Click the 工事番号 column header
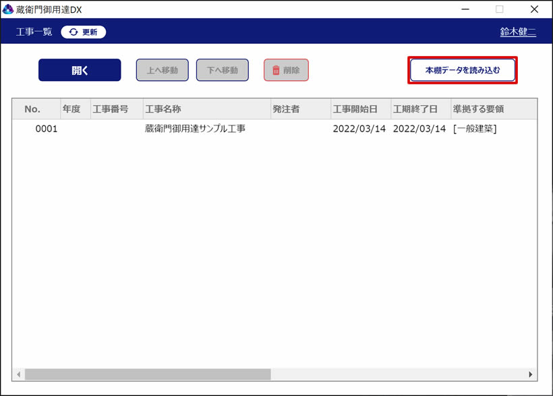 (117, 109)
